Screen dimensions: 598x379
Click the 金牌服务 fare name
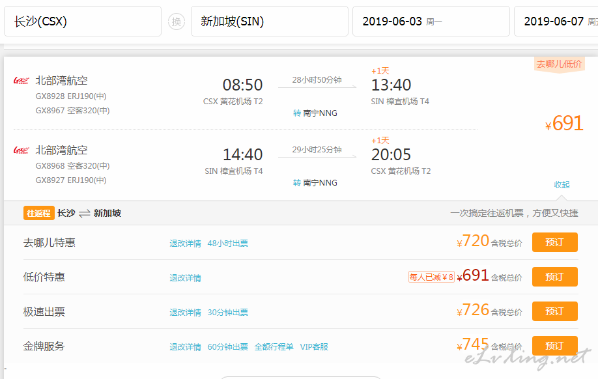(x=44, y=346)
